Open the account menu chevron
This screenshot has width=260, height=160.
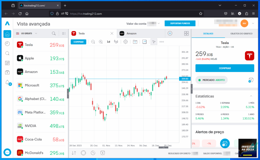point(253,23)
